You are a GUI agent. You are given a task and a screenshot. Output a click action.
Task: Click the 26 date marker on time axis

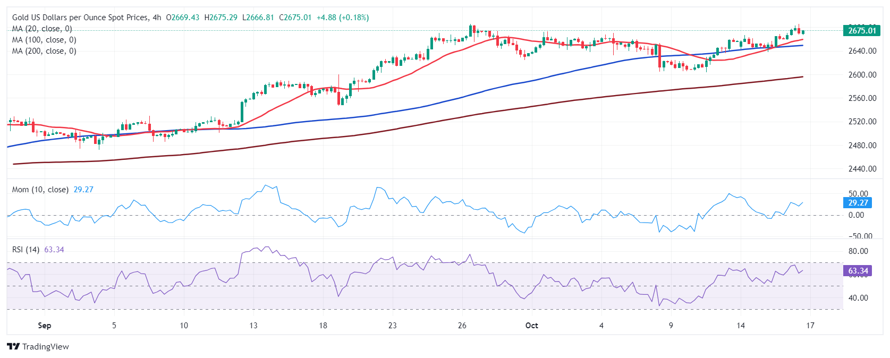pos(462,325)
